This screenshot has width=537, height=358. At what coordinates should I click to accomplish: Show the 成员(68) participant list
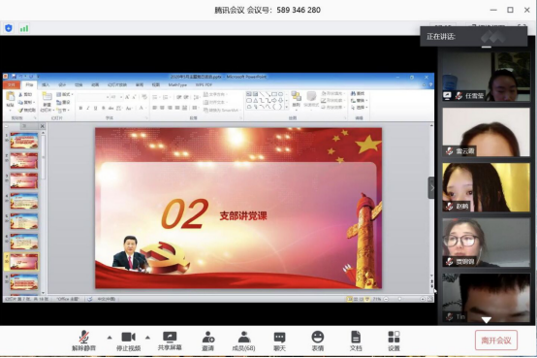point(244,341)
